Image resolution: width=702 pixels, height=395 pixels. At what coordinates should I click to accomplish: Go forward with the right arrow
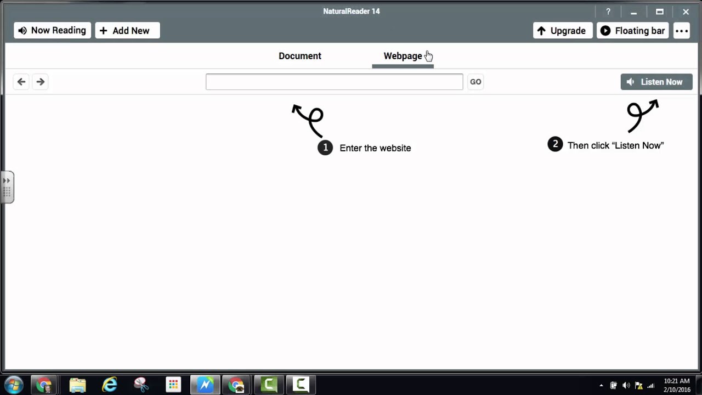click(x=40, y=82)
